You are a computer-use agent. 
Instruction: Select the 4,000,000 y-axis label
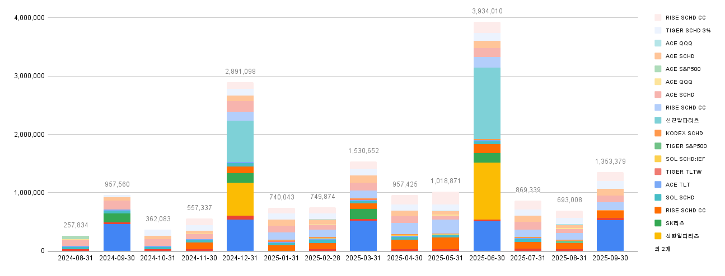29,18
